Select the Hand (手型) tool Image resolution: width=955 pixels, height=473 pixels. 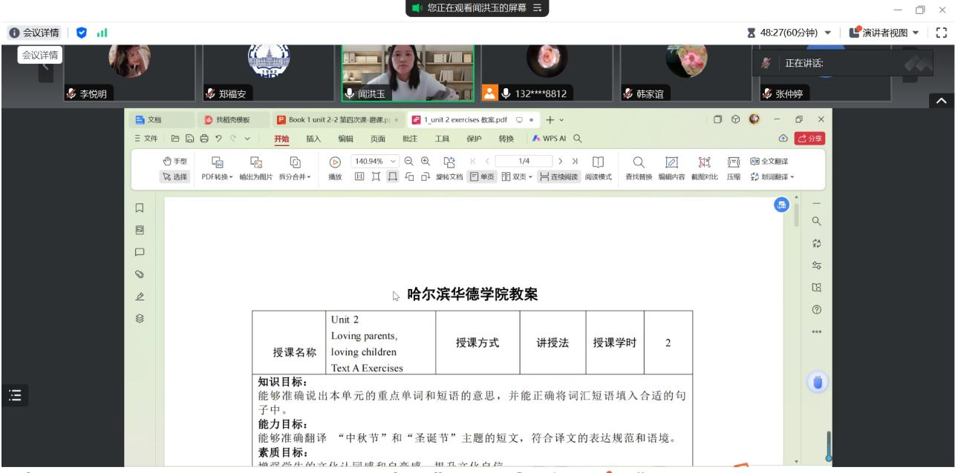[175, 162]
